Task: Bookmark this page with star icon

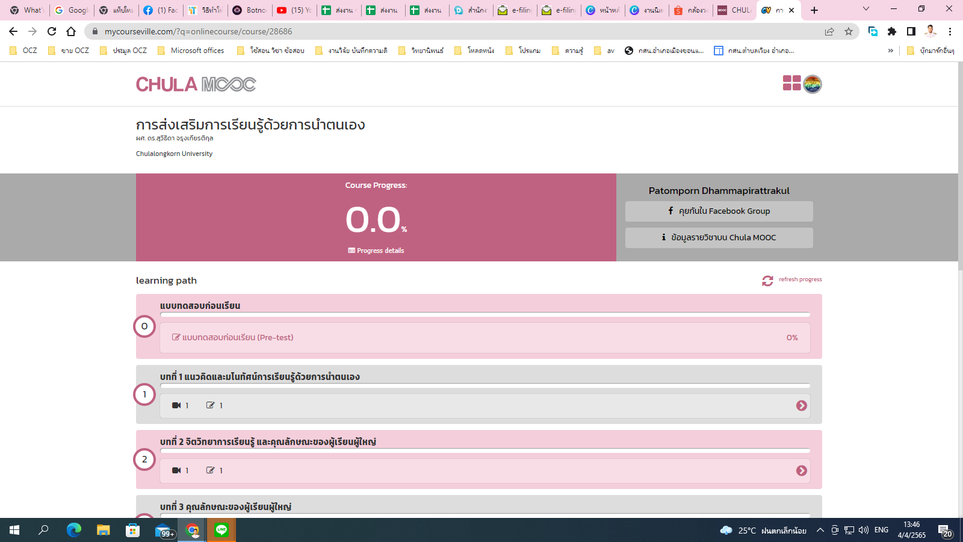Action: pyautogui.click(x=849, y=31)
